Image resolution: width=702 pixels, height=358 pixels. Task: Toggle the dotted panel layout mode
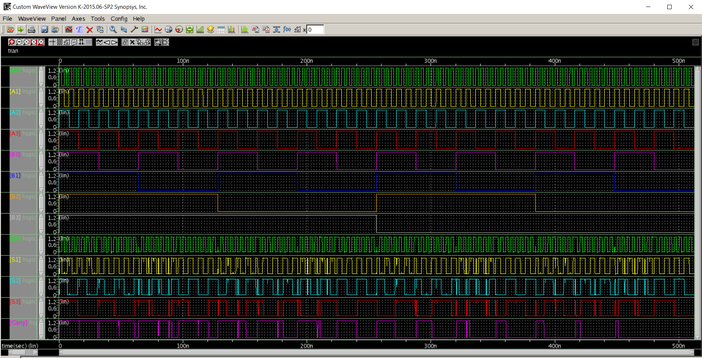click(x=125, y=42)
